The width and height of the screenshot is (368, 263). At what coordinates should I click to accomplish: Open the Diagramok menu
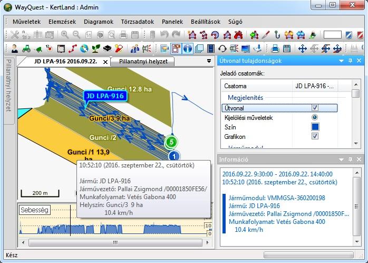[99, 22]
